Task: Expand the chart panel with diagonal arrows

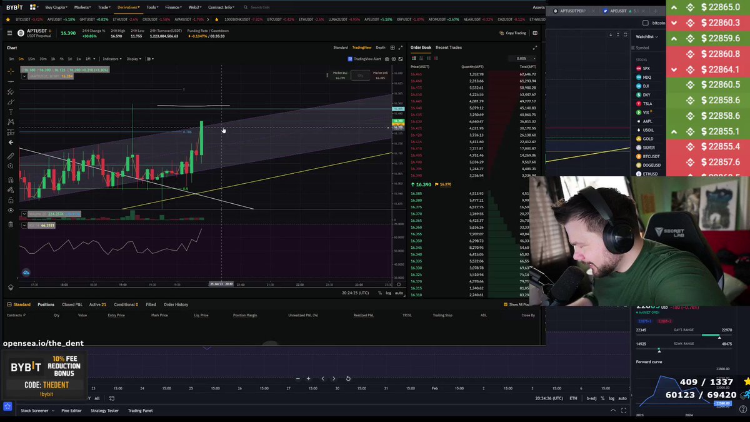Action: pos(401,48)
